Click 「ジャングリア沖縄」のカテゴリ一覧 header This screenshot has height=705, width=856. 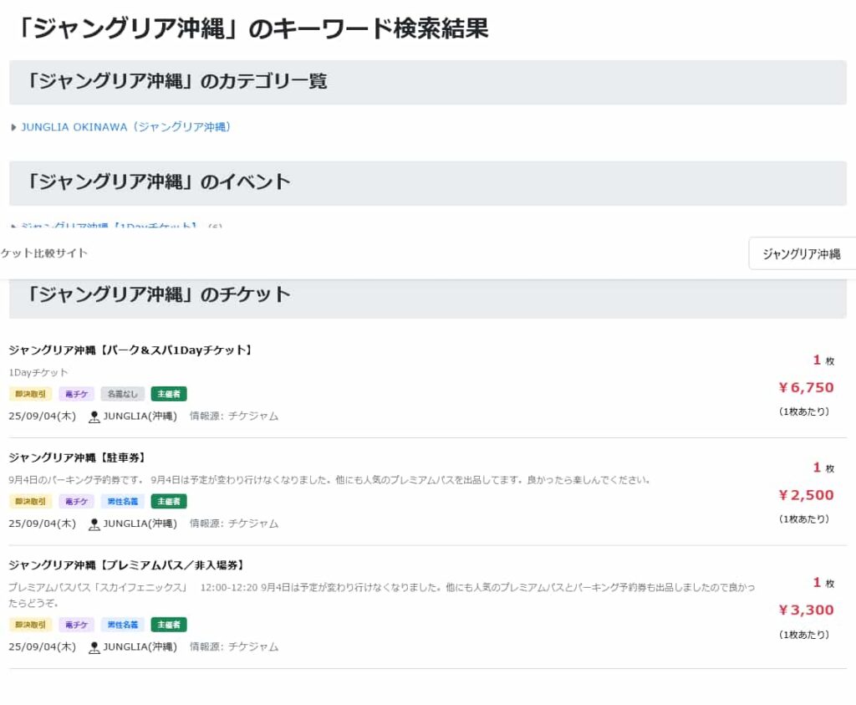[428, 82]
